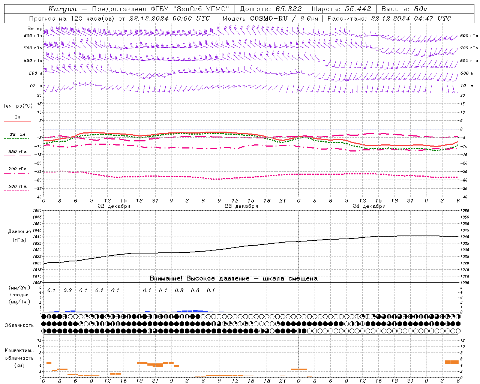Screen dimensions: 480x384
Task: Click the "Осадки" precipitation panel label
Action: (19, 295)
